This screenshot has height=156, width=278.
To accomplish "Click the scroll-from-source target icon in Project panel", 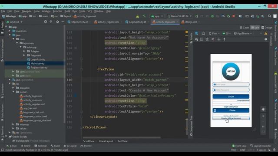I will coord(46,22).
